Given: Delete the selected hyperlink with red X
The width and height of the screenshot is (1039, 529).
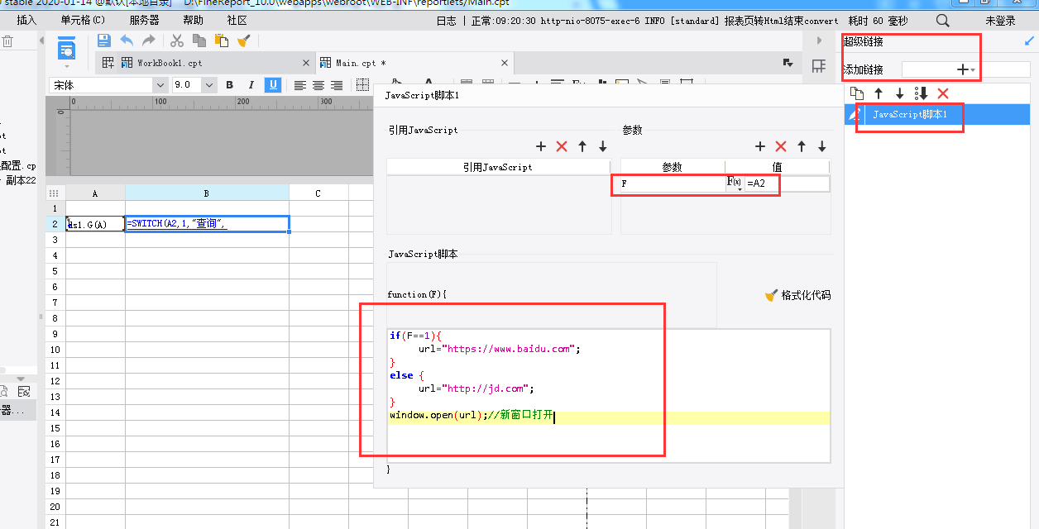Looking at the screenshot, I should click(x=942, y=94).
